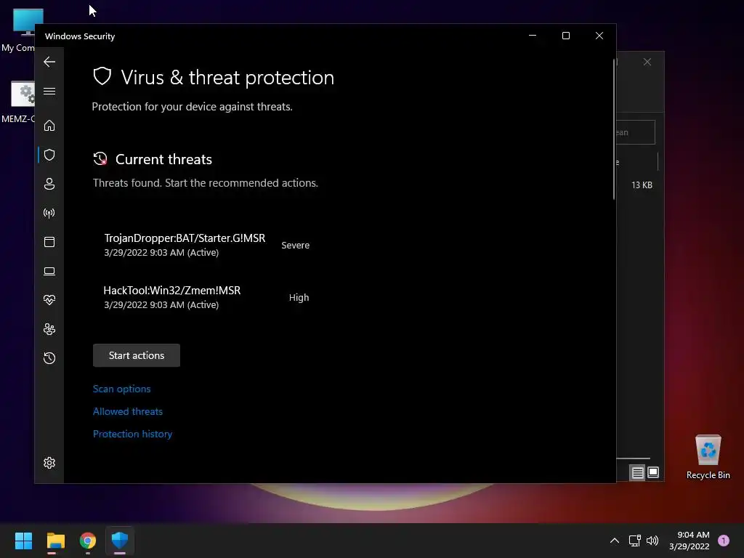Viewport: 744px width, 558px height.
Task: Click the High severity label
Action: tap(299, 297)
